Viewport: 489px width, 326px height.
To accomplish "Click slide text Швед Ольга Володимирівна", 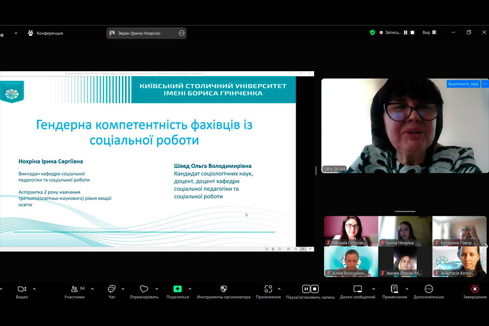I will tap(212, 166).
